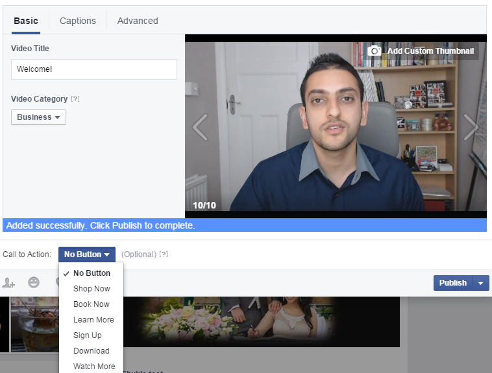The width and height of the screenshot is (492, 373).
Task: Show next thumbnail with right arrow
Action: click(471, 127)
